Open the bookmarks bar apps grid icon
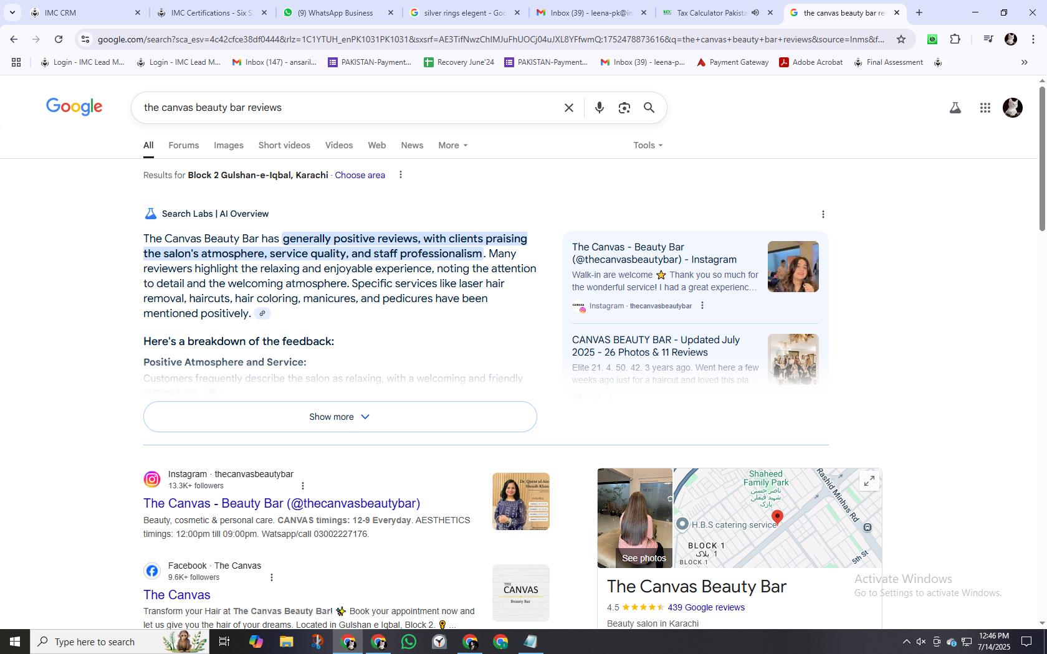The image size is (1047, 654). 16,62
